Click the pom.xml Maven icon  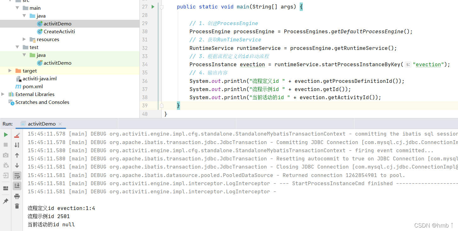[x=18, y=86]
